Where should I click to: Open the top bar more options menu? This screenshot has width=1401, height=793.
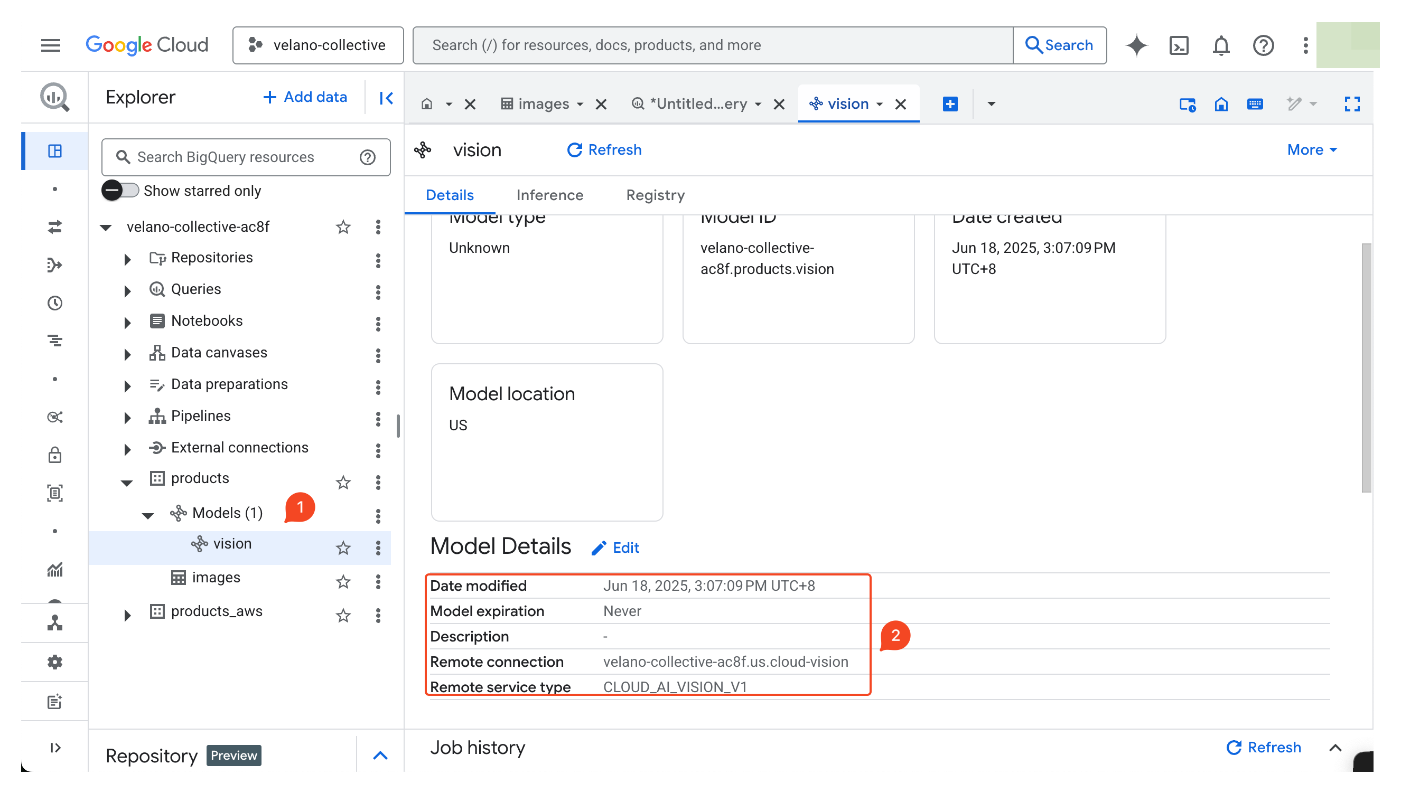(x=1305, y=45)
